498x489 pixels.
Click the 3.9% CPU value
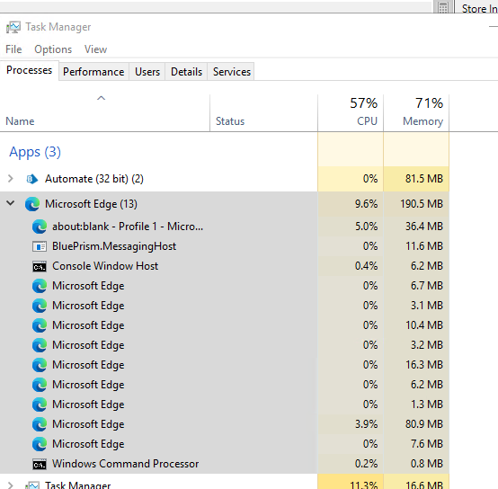point(366,424)
